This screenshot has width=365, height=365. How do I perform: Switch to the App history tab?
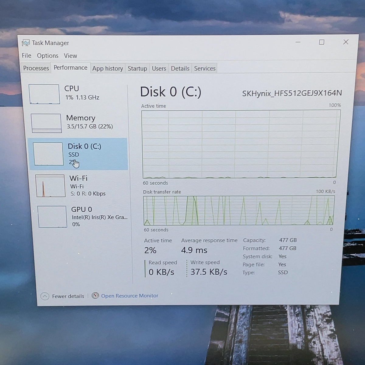point(107,68)
